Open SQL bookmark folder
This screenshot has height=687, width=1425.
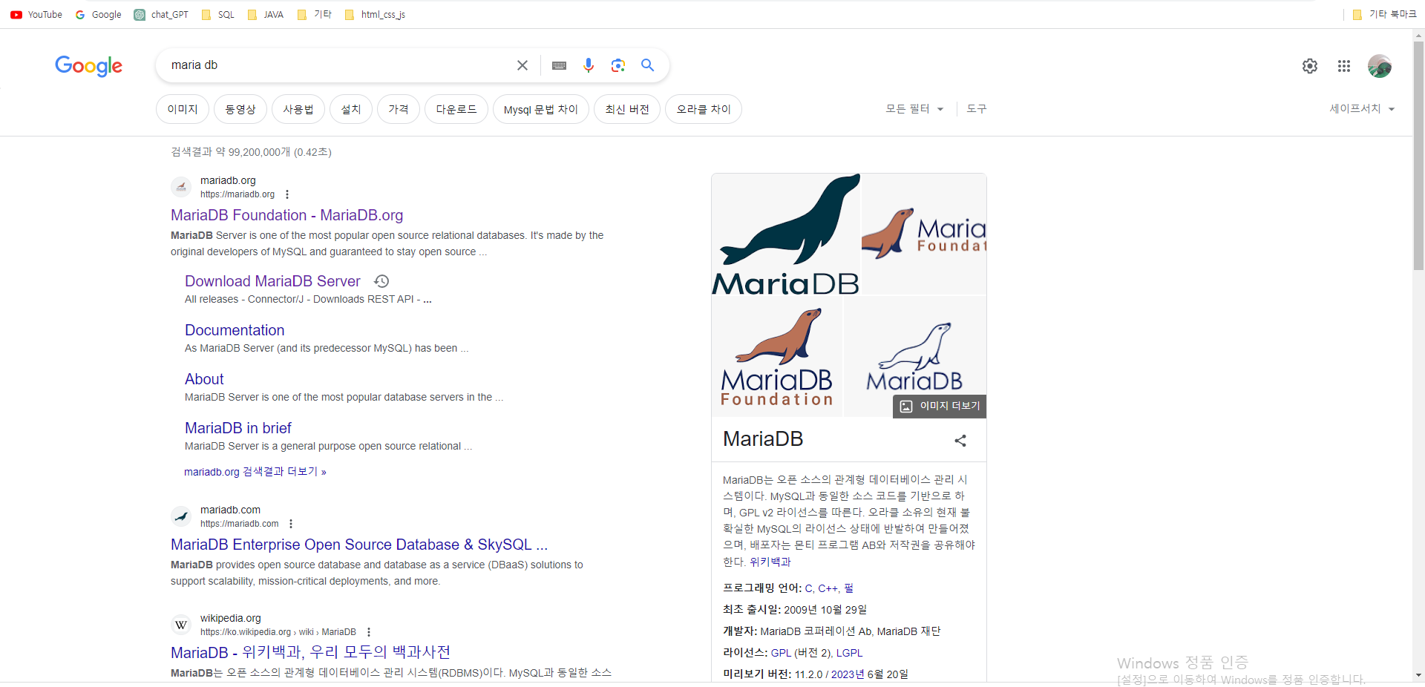pyautogui.click(x=218, y=14)
